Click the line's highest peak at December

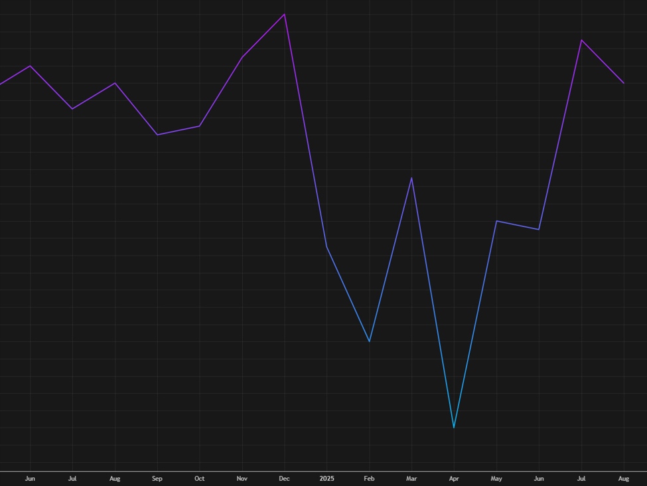point(285,14)
